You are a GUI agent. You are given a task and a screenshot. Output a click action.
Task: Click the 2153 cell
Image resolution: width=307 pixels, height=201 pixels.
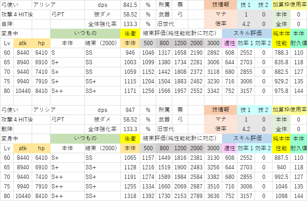[x=180, y=196]
